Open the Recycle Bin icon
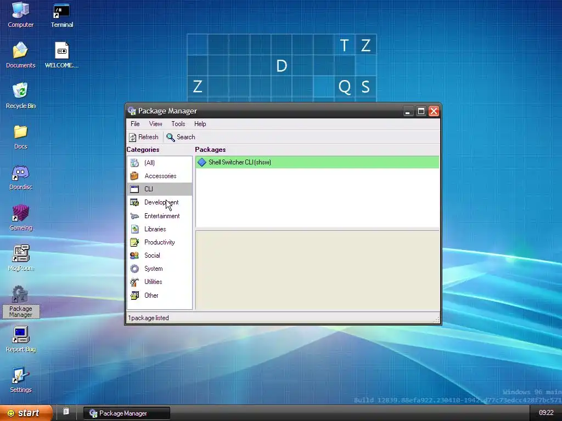 click(x=20, y=95)
